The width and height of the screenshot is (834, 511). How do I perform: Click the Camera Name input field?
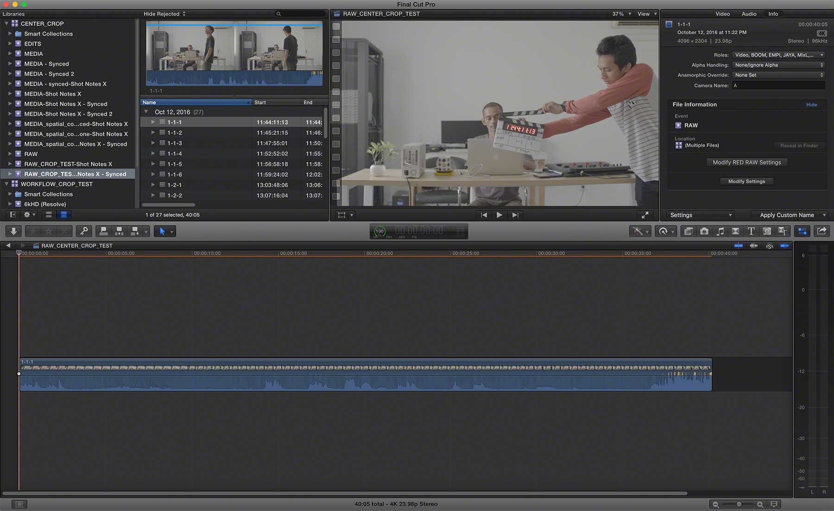click(x=778, y=85)
